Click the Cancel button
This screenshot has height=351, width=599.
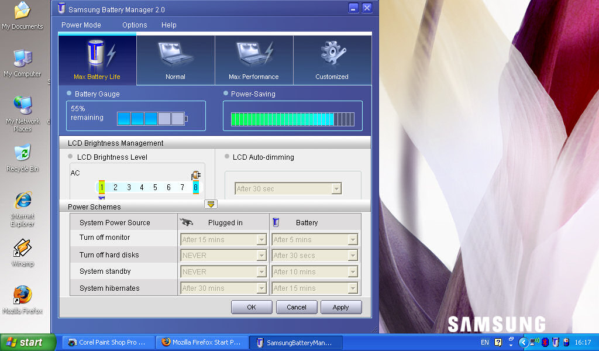(x=297, y=307)
